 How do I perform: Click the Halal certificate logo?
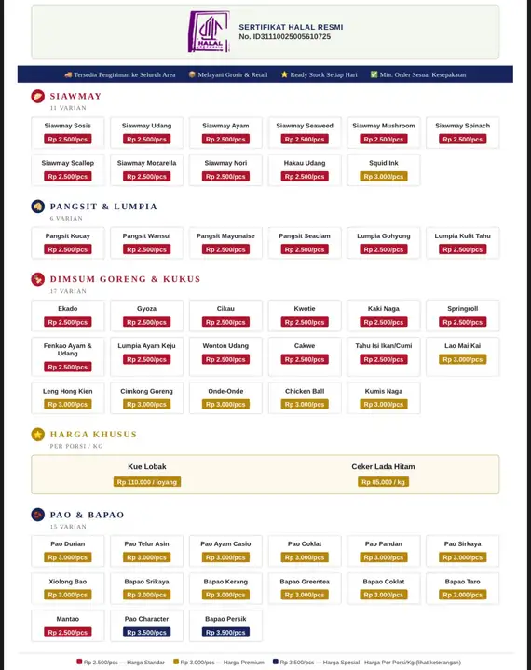(209, 32)
